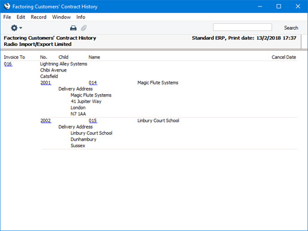
Task: Open the File menu
Action: click(x=7, y=17)
